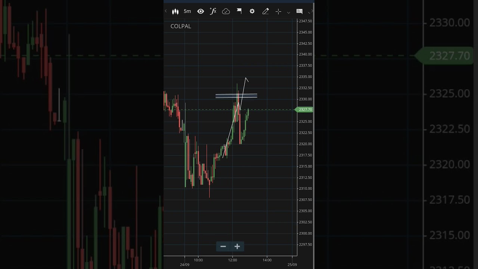The image size is (478, 269).
Task: Click the flag alert icon
Action: click(x=239, y=11)
